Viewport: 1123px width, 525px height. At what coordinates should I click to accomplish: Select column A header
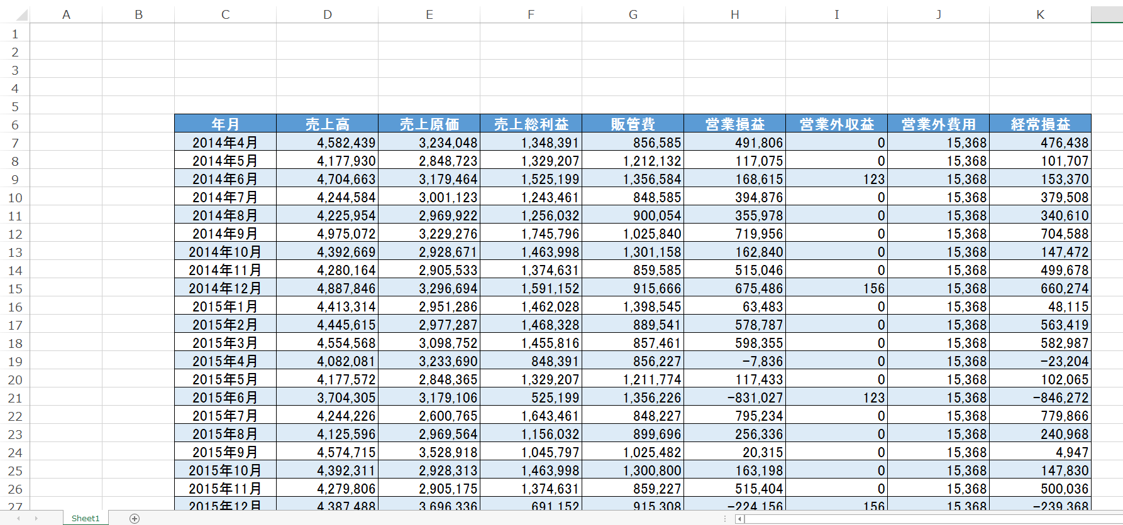(x=66, y=14)
